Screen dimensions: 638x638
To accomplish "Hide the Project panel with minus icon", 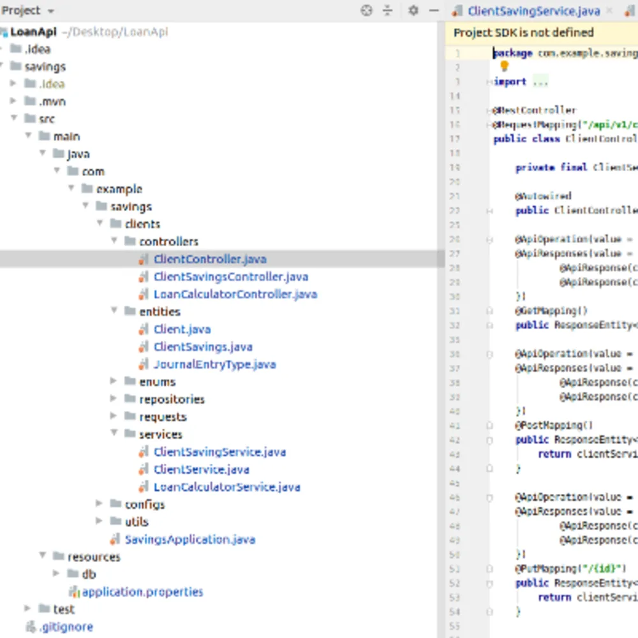I will (x=434, y=10).
